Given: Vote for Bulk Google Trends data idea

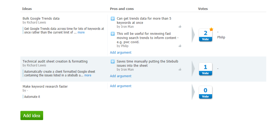Looking at the screenshot, I should coord(205,39).
